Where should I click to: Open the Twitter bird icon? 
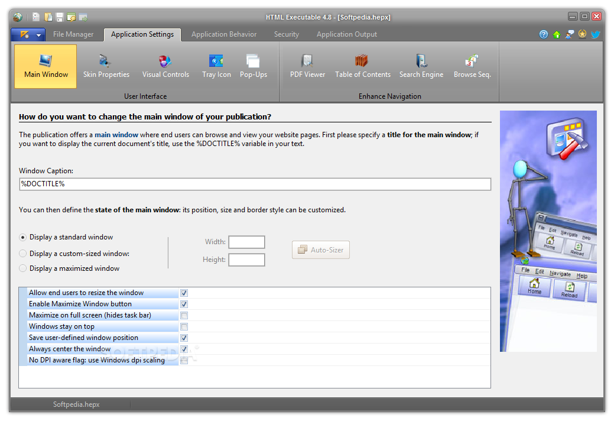click(x=596, y=34)
